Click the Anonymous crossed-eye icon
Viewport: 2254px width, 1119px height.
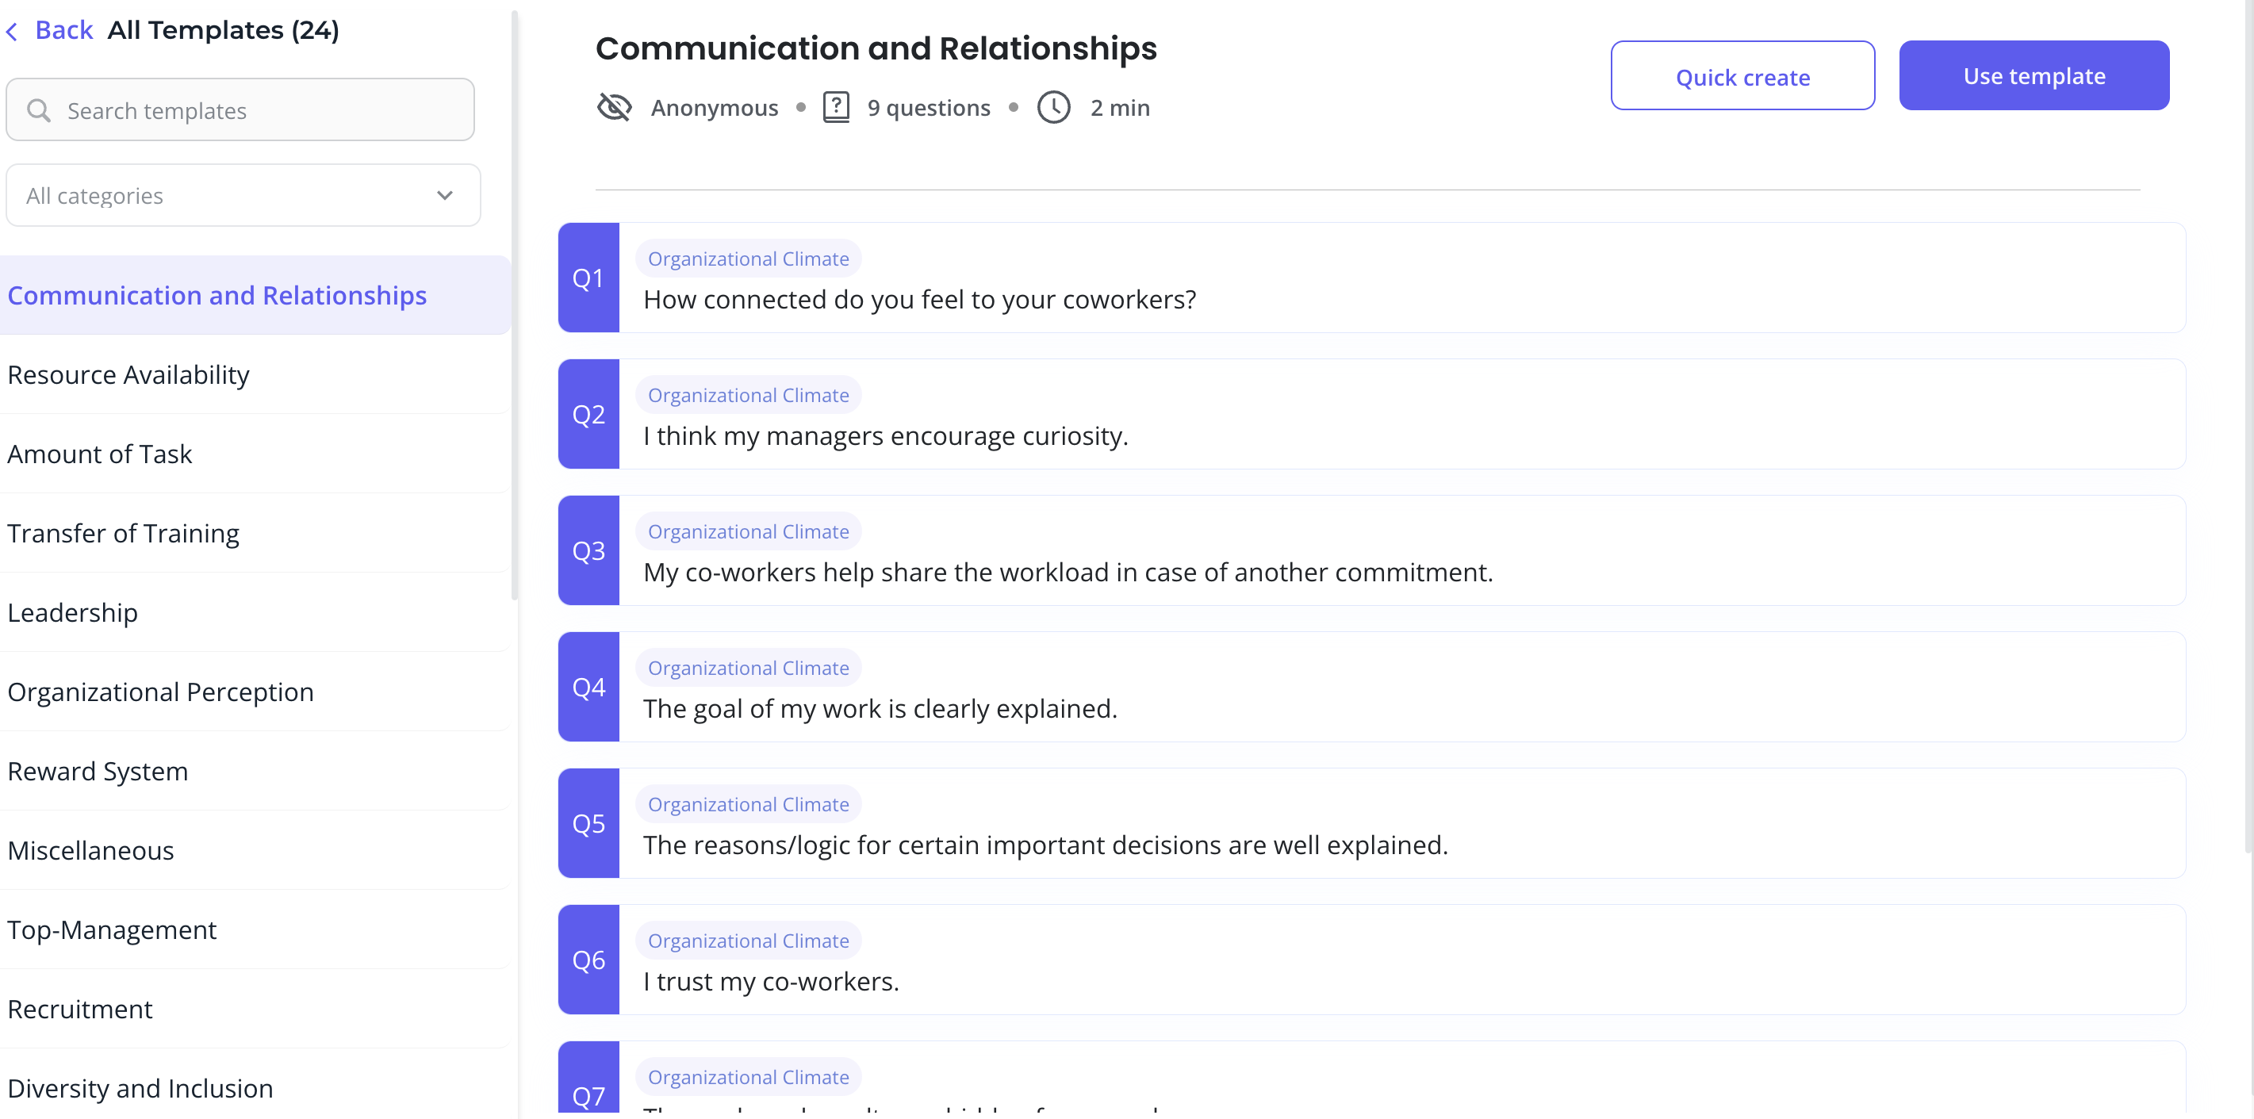(614, 108)
